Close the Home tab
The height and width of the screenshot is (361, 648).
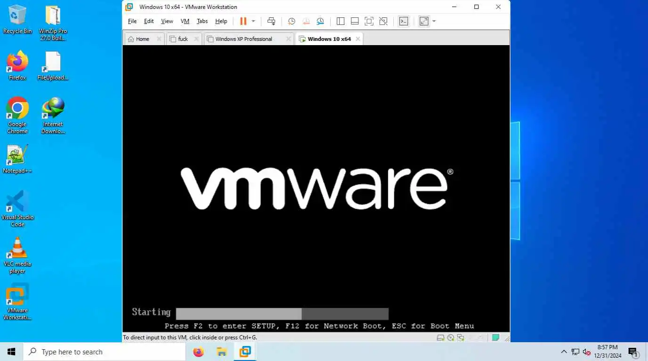[159, 39]
